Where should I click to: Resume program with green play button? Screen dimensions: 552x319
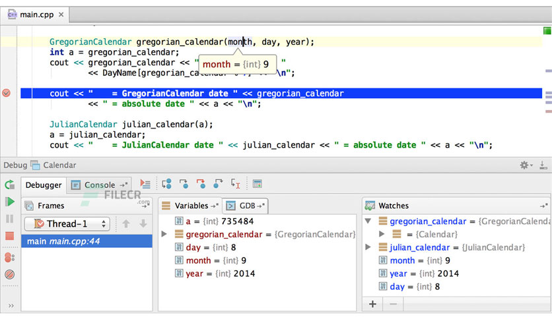click(x=10, y=202)
